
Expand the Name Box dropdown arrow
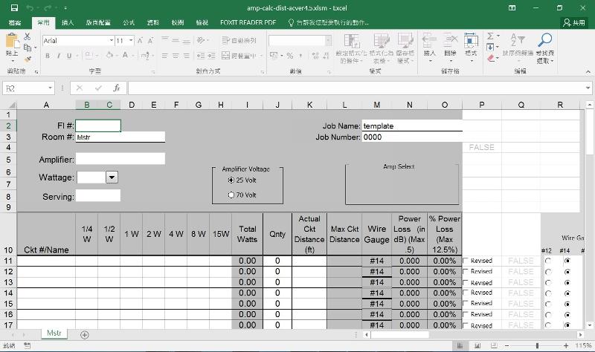point(50,88)
